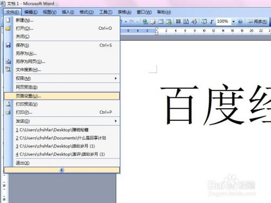
Task: Click the grayed redo toolbar icon
Action: pos(132,22)
